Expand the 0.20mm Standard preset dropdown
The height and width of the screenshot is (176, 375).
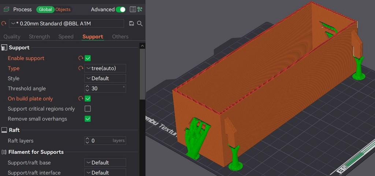click(x=67, y=24)
